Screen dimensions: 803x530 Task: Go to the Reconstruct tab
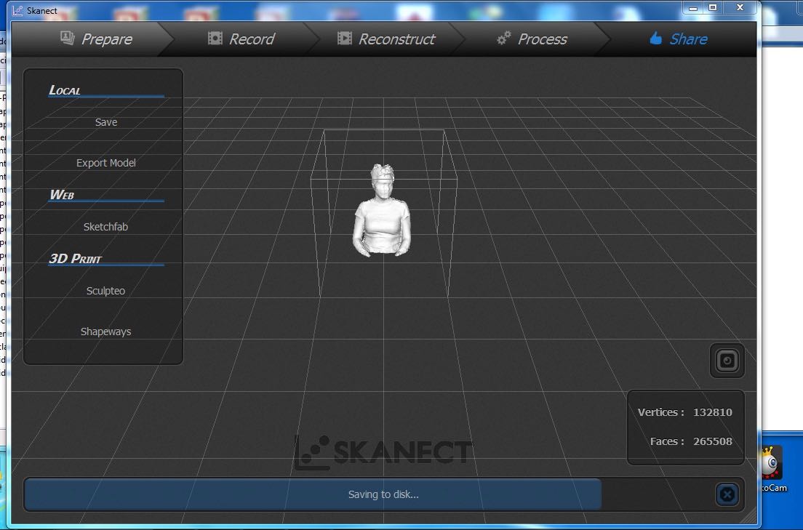386,39
